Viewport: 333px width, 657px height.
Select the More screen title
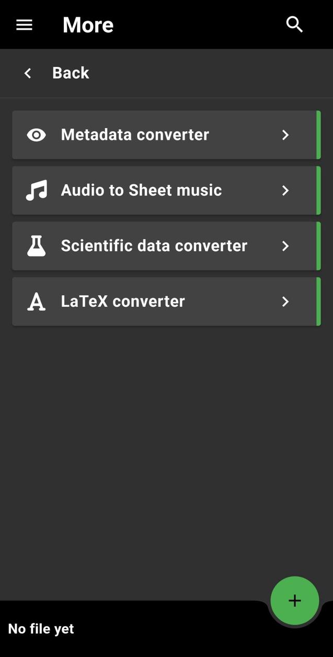tap(88, 24)
